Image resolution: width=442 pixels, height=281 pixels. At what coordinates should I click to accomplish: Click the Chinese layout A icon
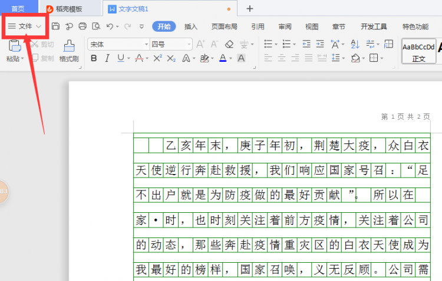point(335,44)
